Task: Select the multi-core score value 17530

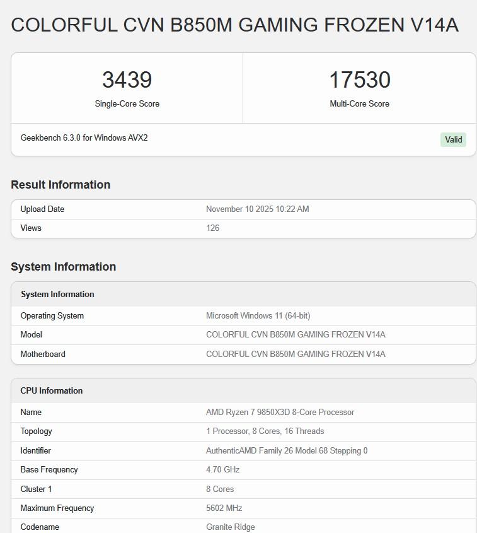Action: click(x=360, y=80)
